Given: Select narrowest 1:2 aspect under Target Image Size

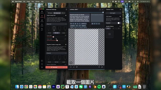Looking at the screenshot, I should 49,28.
